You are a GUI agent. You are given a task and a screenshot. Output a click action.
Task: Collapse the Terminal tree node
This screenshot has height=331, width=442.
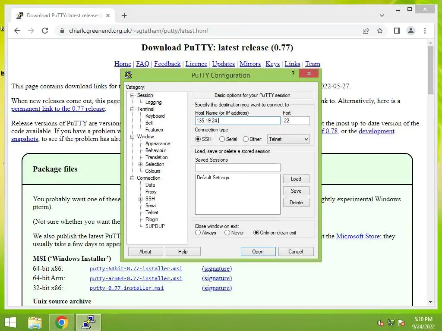(x=132, y=109)
